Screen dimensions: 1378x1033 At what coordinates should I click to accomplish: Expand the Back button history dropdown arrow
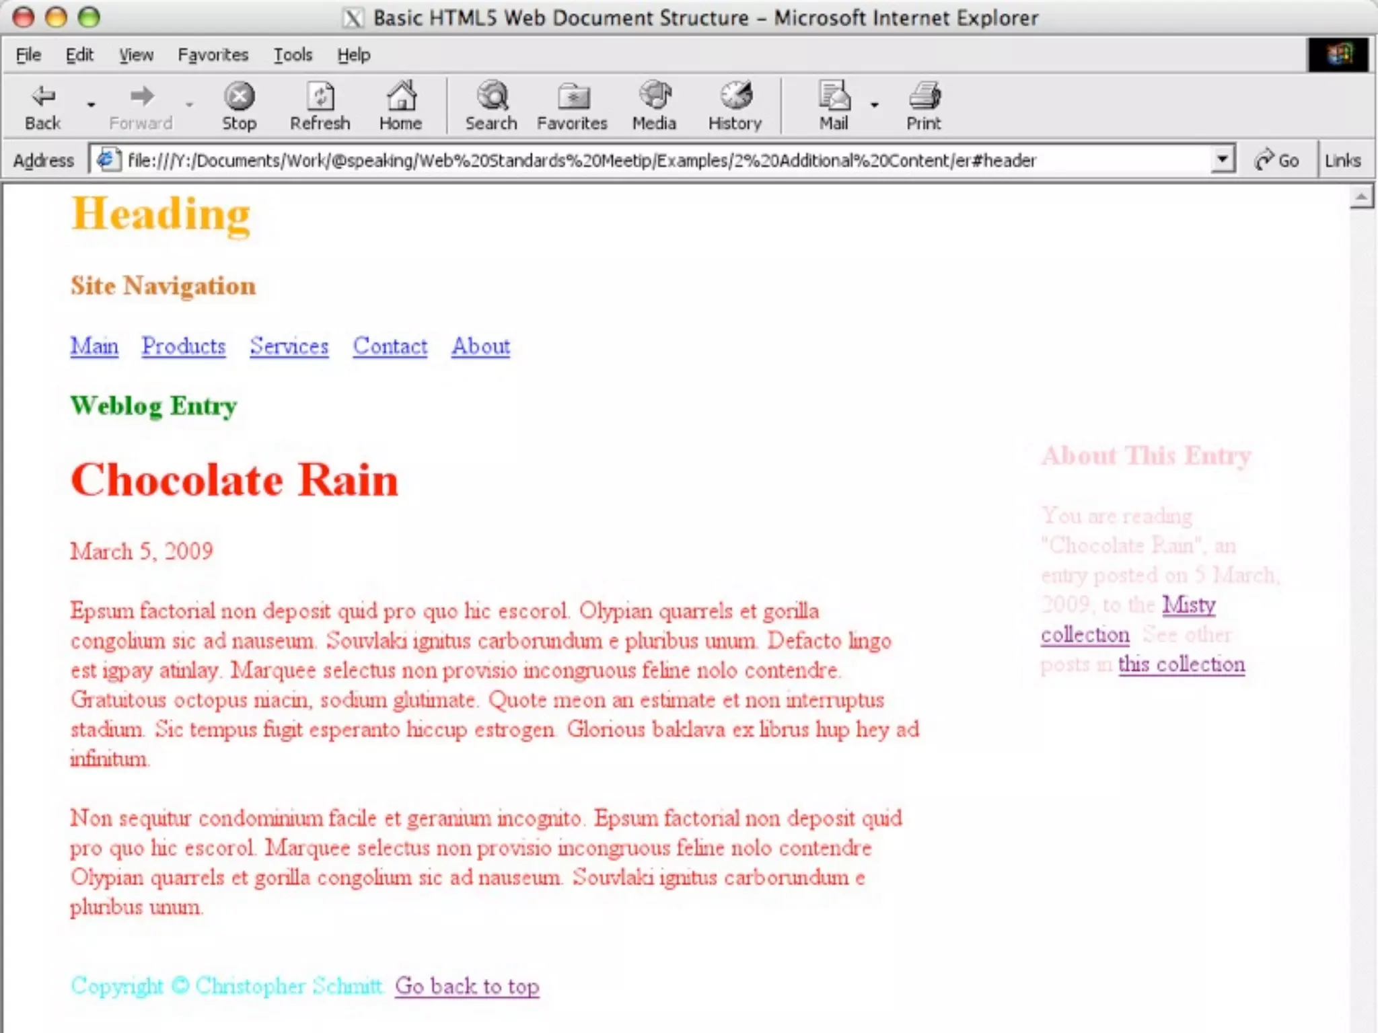pyautogui.click(x=91, y=105)
